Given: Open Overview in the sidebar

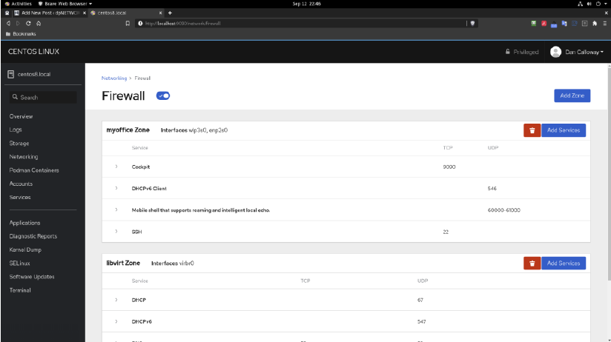Looking at the screenshot, I should [x=21, y=116].
